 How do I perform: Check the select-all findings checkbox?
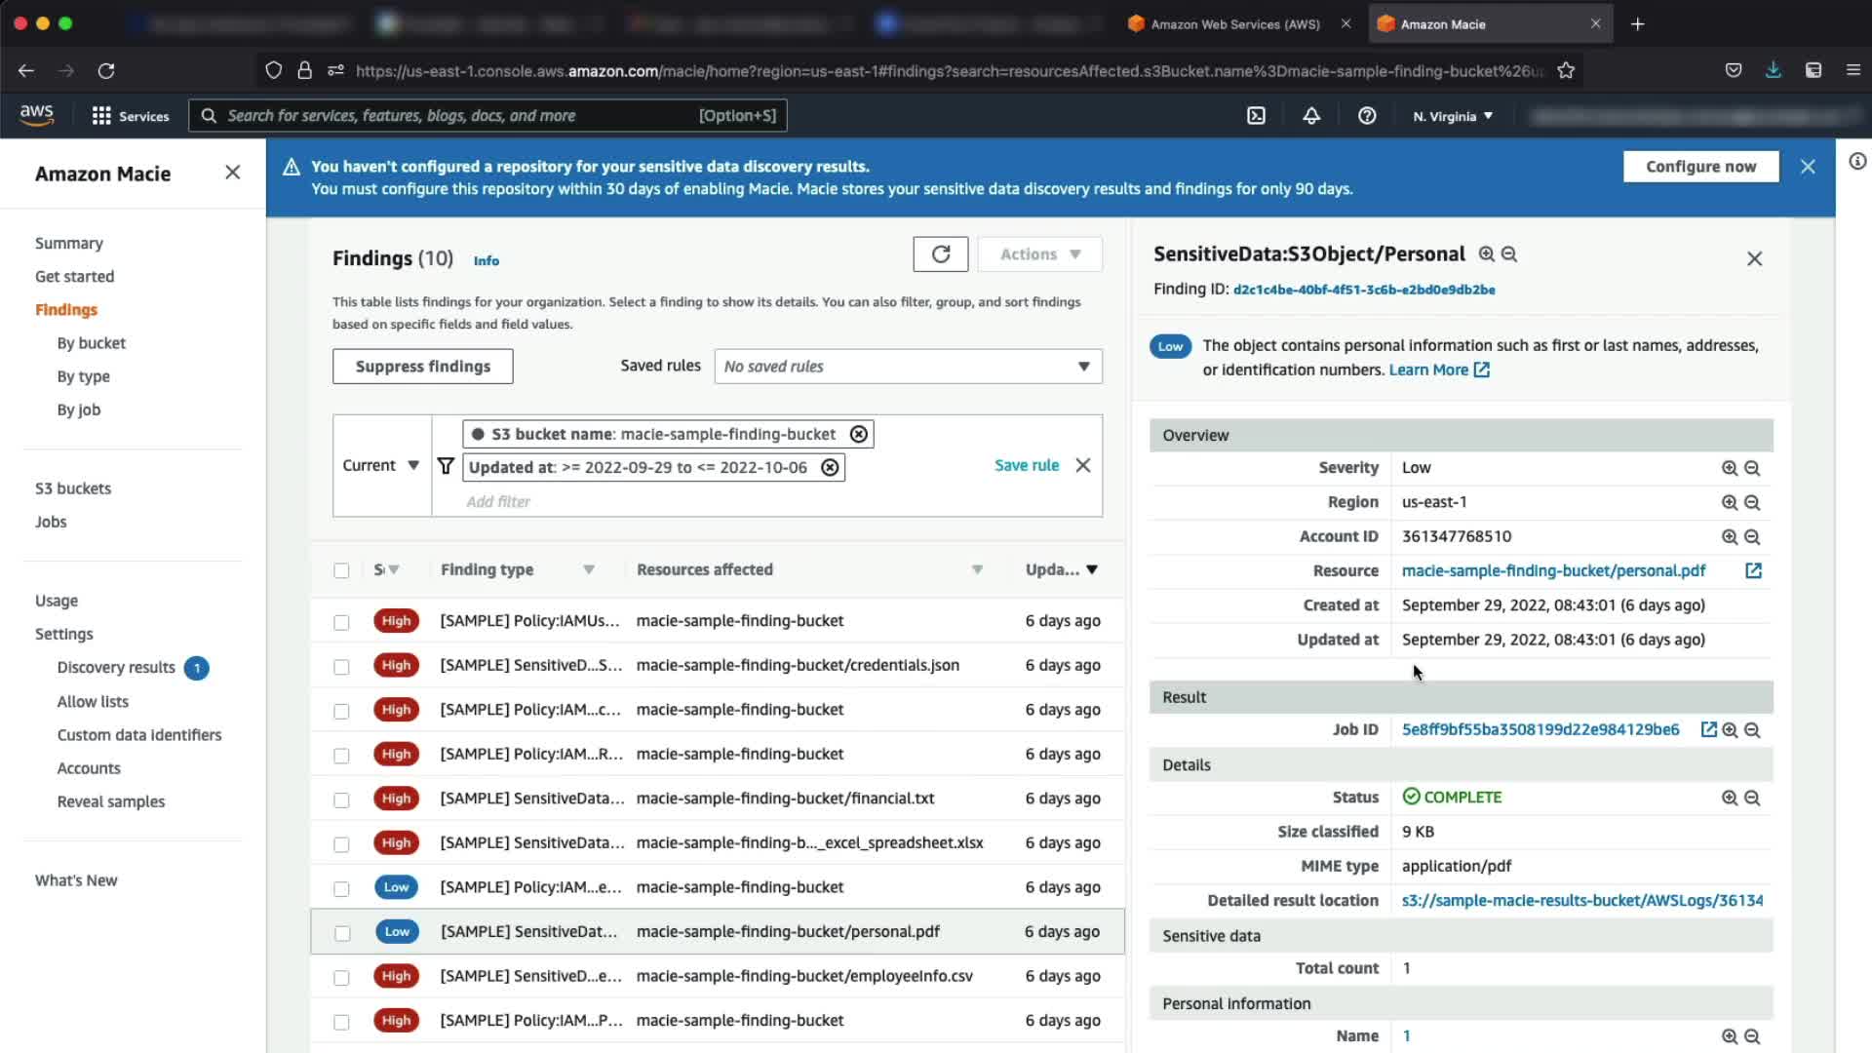(341, 570)
